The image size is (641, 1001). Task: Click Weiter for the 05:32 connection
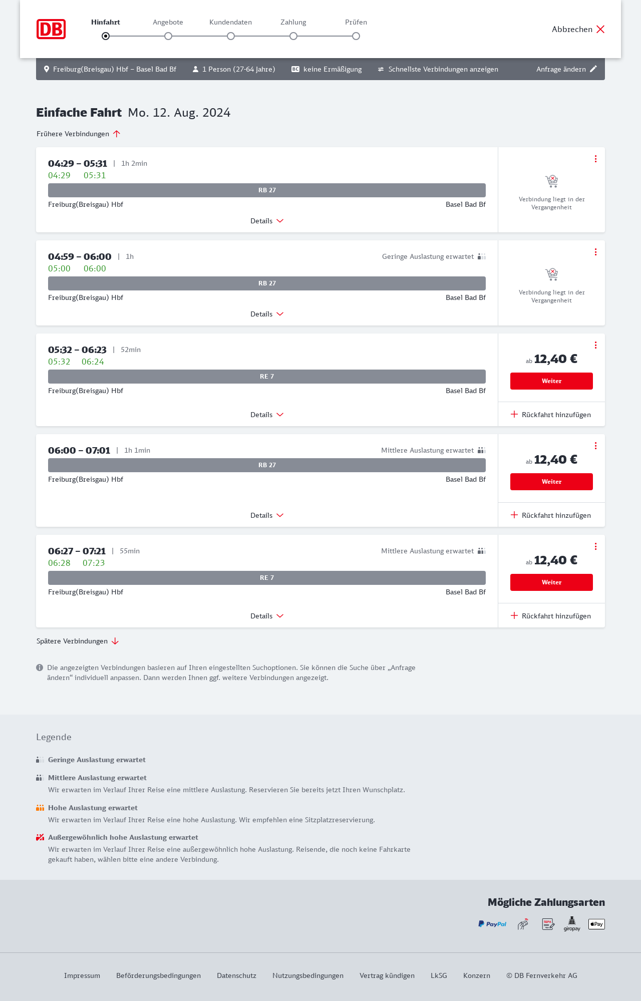pyautogui.click(x=551, y=381)
